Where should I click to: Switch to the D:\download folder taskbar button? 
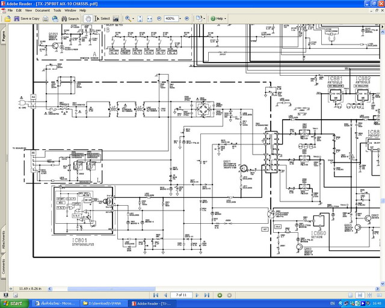103,304
